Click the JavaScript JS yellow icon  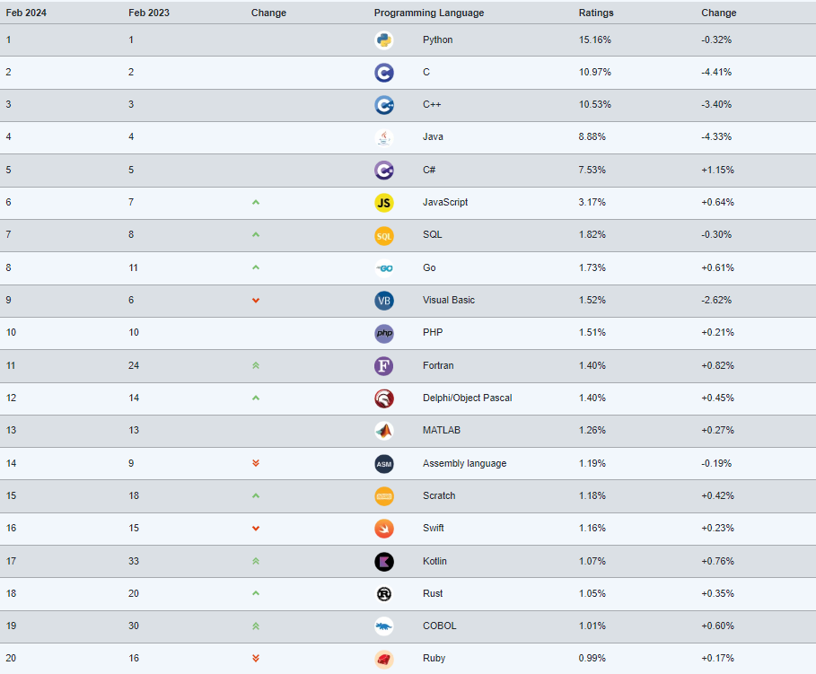384,203
